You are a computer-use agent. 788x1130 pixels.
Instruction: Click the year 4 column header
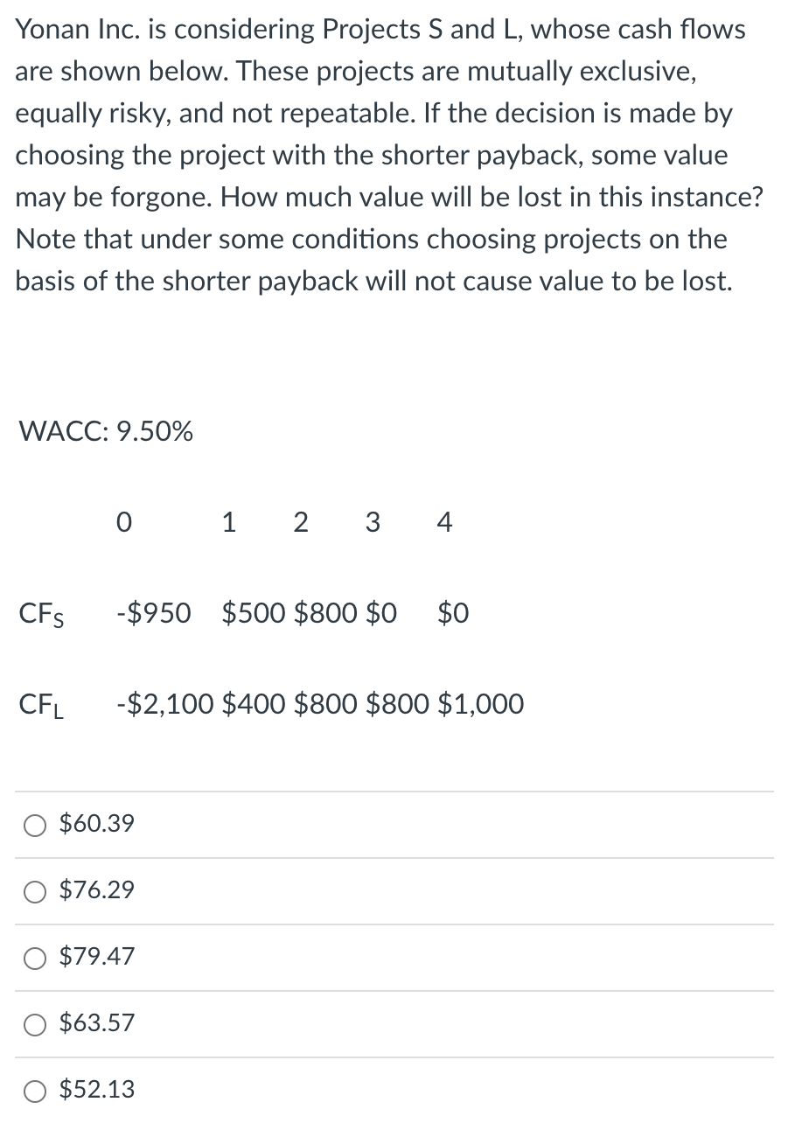pos(443,524)
